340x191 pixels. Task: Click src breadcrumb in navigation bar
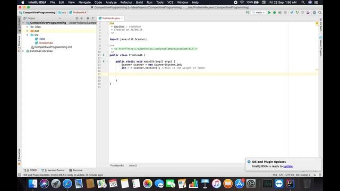pos(62,13)
